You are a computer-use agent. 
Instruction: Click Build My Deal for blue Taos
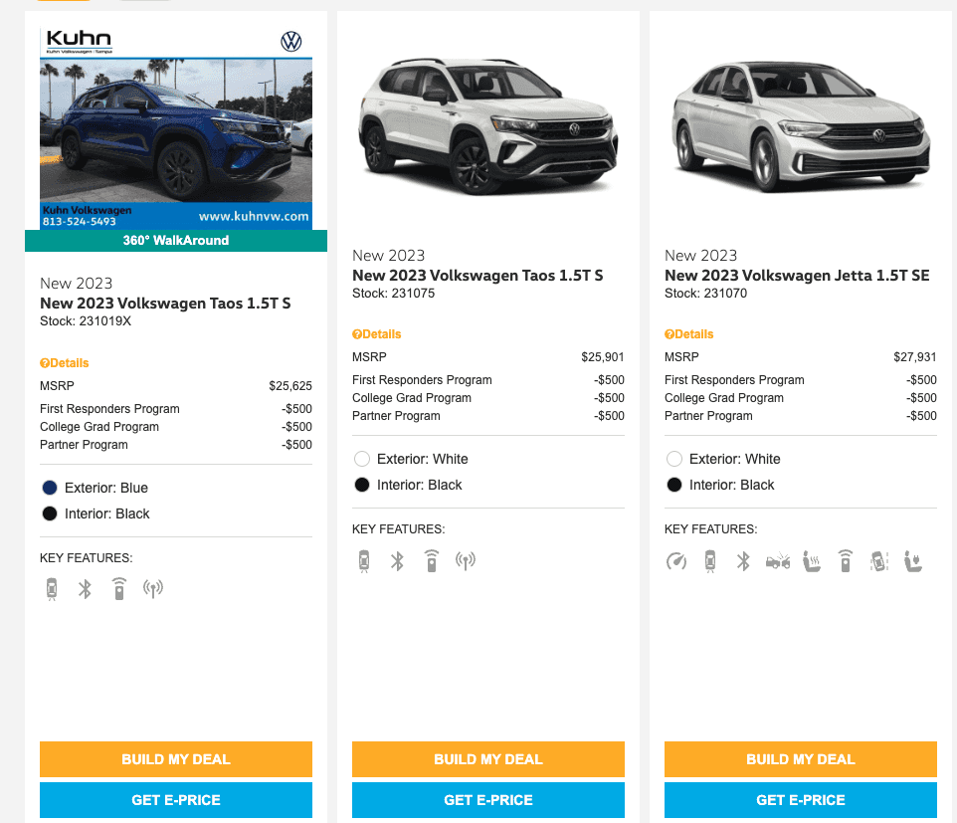point(176,759)
